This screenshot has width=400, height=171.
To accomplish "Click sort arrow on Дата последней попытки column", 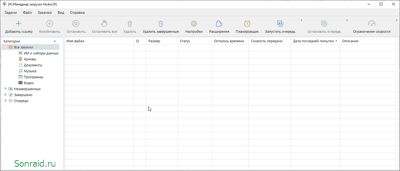I will (x=336, y=41).
